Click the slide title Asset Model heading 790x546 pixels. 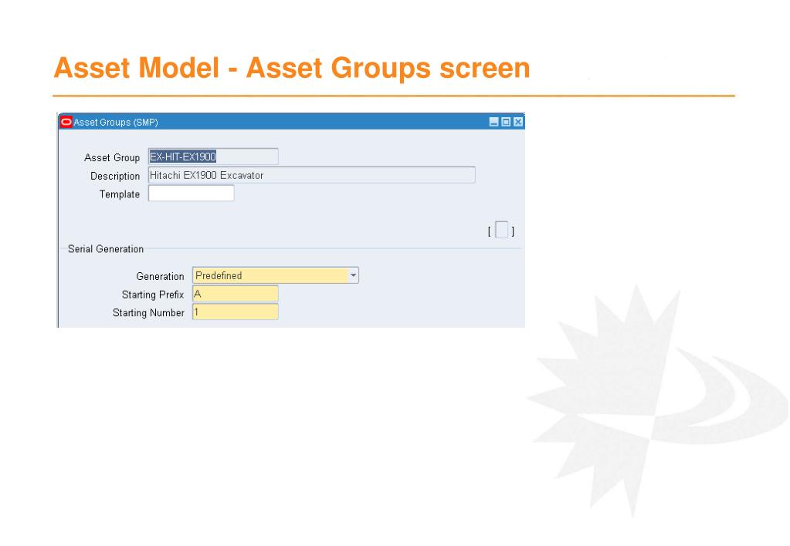coord(292,67)
